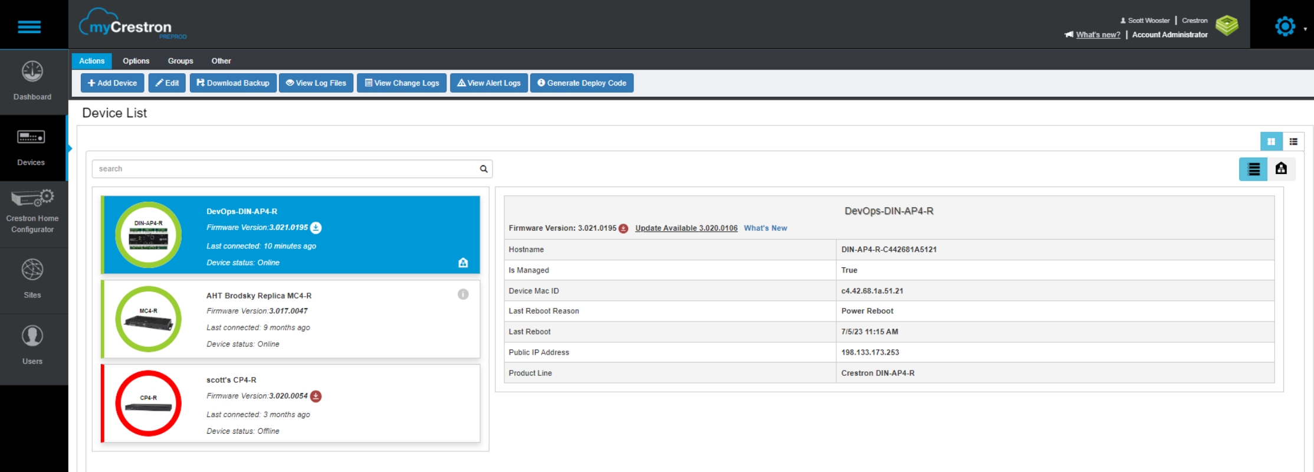This screenshot has height=472, width=1314.
Task: Click the home icon on DevOps-DIN-AP4-R card
Action: click(463, 263)
